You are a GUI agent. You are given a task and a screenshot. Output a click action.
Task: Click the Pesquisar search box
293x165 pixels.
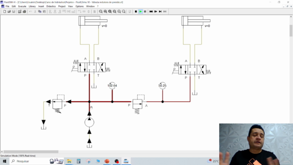click(x=38, y=161)
